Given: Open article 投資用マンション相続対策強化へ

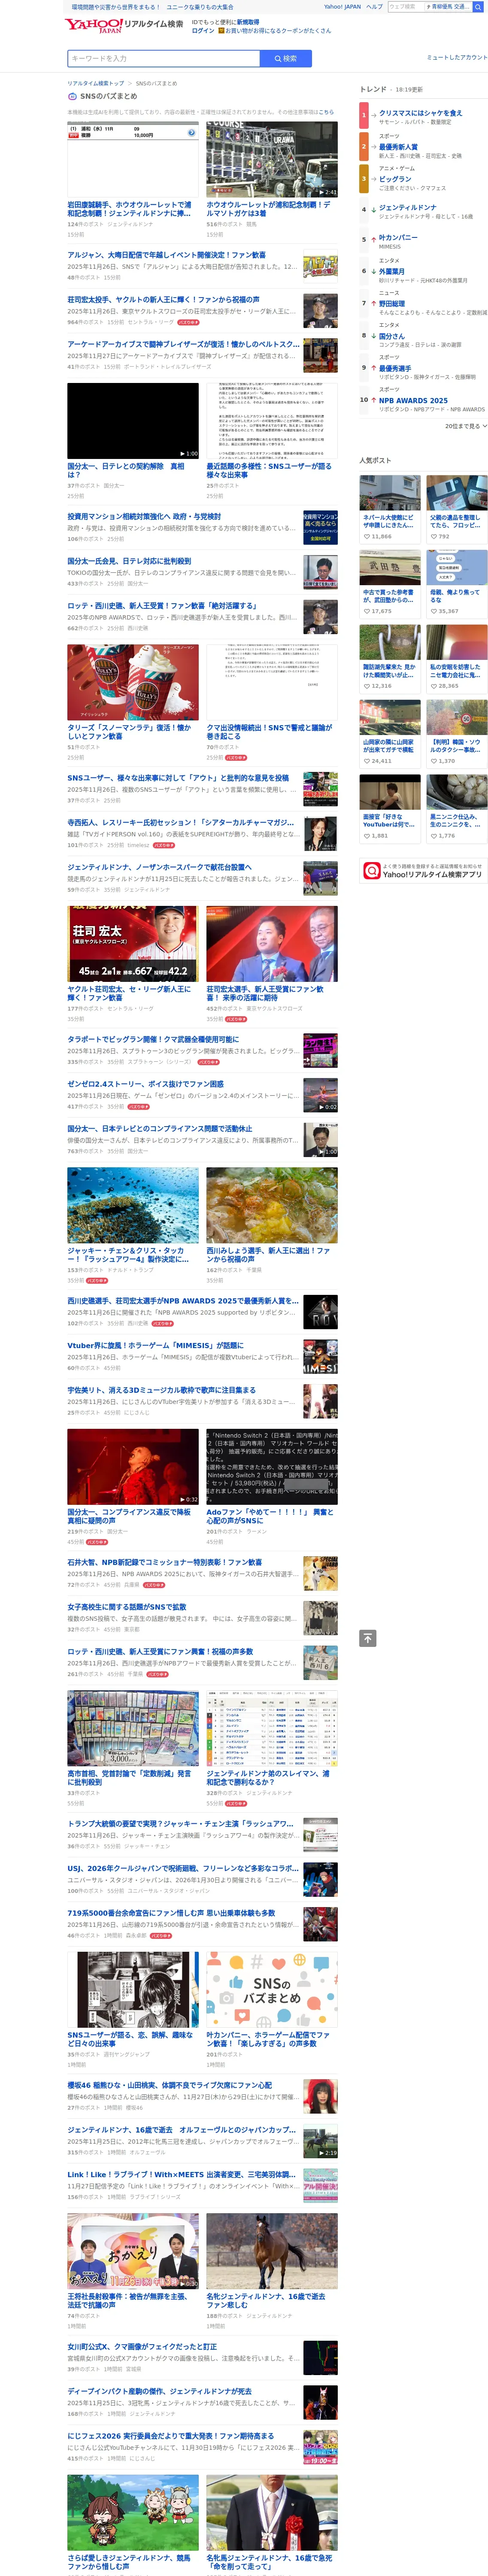Looking at the screenshot, I should click(144, 517).
